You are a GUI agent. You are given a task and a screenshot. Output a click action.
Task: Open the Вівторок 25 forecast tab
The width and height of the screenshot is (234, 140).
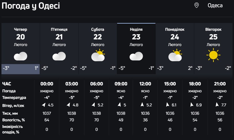click(x=213, y=37)
